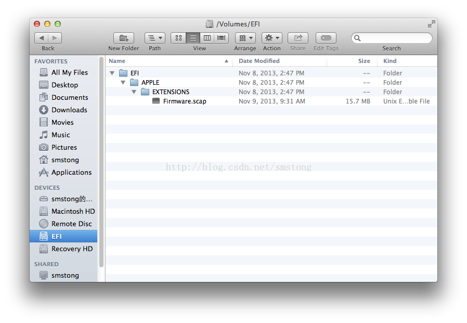
Task: Select Macintosh HD in Devices
Action: coord(63,211)
